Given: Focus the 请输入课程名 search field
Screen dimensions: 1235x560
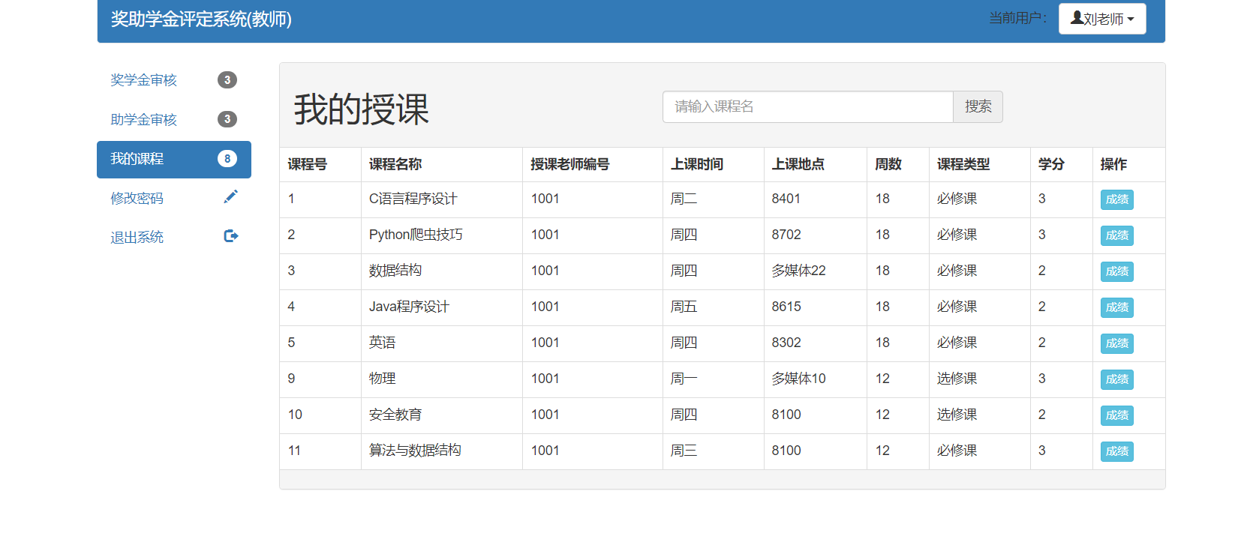Looking at the screenshot, I should tap(808, 106).
